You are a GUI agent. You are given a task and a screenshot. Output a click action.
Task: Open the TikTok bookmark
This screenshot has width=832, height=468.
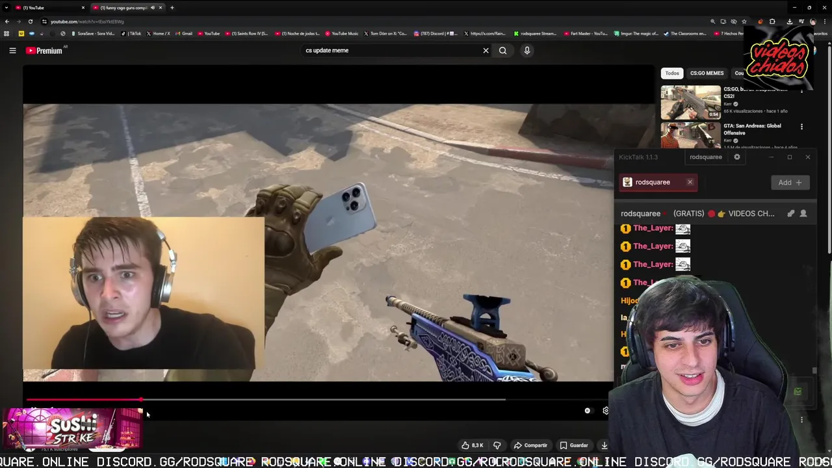[131, 33]
